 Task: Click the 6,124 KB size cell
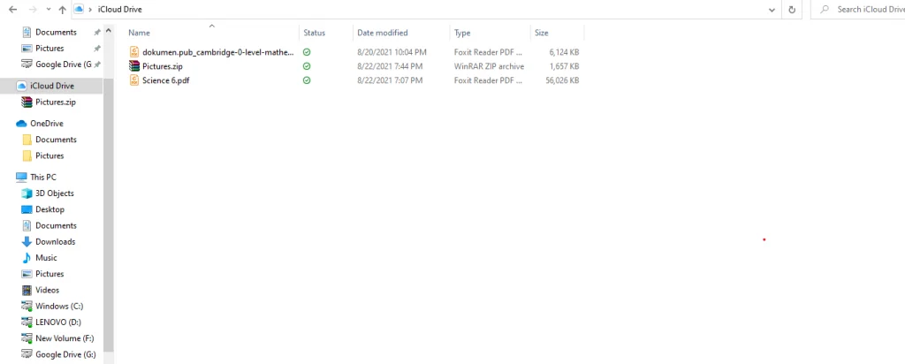[564, 52]
